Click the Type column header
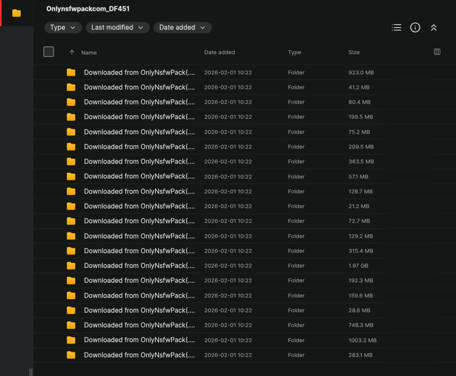 (294, 52)
